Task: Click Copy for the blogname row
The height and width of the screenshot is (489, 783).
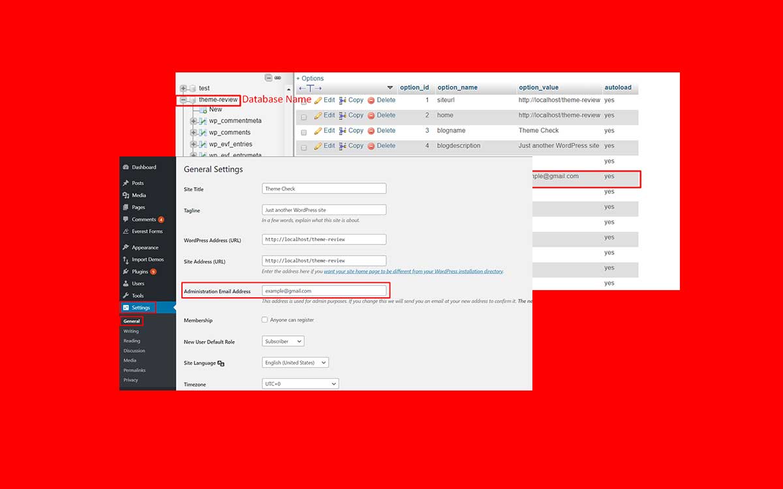Action: 351,131
